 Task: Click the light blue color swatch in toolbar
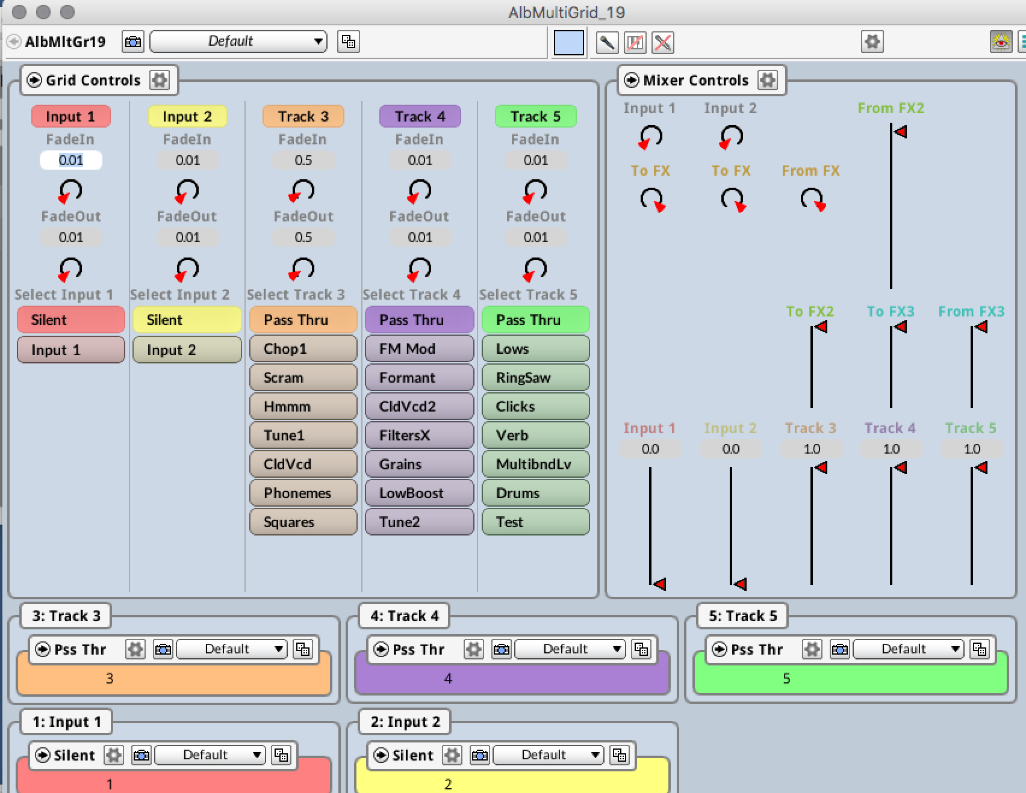pos(568,42)
